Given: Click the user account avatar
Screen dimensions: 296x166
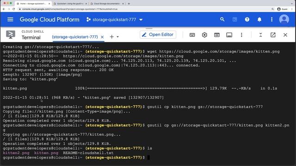Looking at the screenshot, I should (x=284, y=19).
